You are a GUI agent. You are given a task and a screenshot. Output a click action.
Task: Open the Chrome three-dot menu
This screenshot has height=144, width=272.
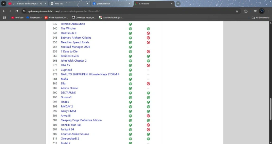268,11
